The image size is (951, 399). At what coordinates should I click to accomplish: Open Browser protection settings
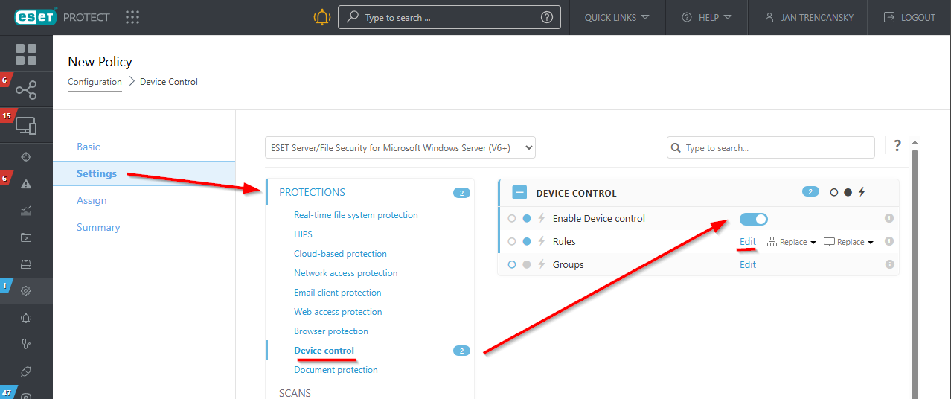[331, 331]
